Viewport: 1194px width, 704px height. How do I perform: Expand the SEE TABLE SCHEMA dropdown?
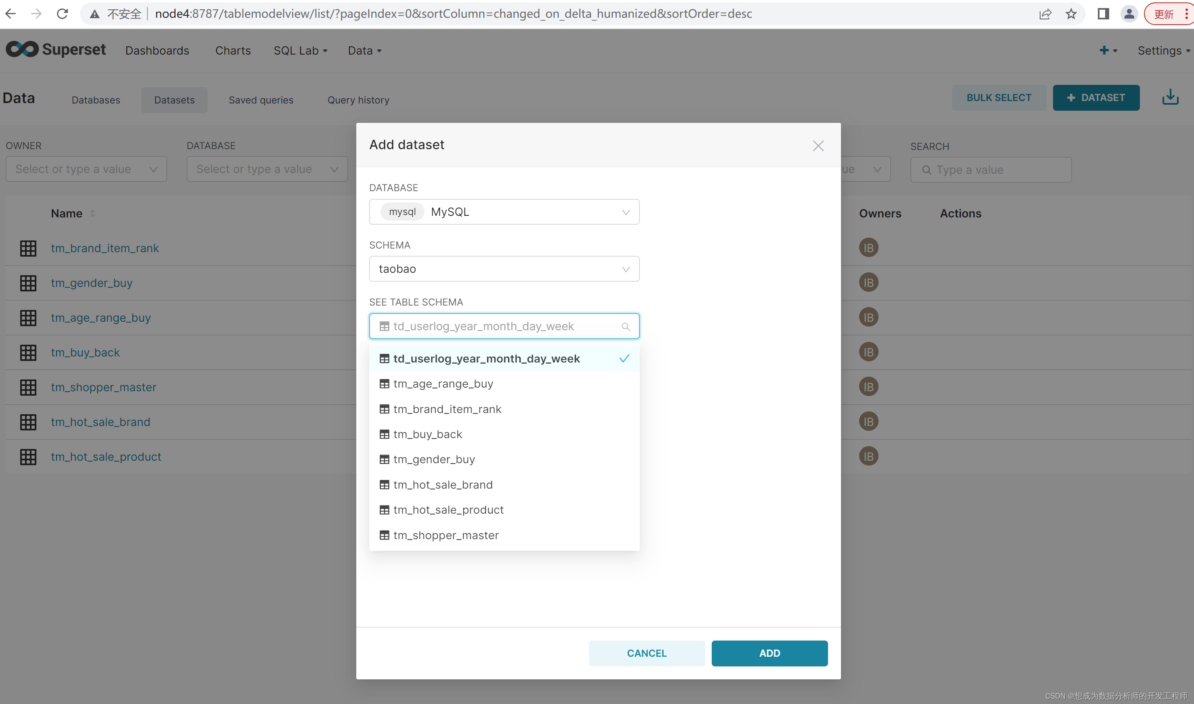coord(503,326)
